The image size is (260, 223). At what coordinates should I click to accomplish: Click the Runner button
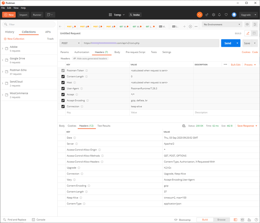coord(37,15)
